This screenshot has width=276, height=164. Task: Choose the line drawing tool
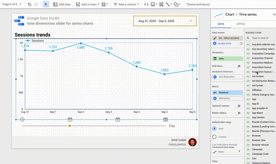click(168, 4)
